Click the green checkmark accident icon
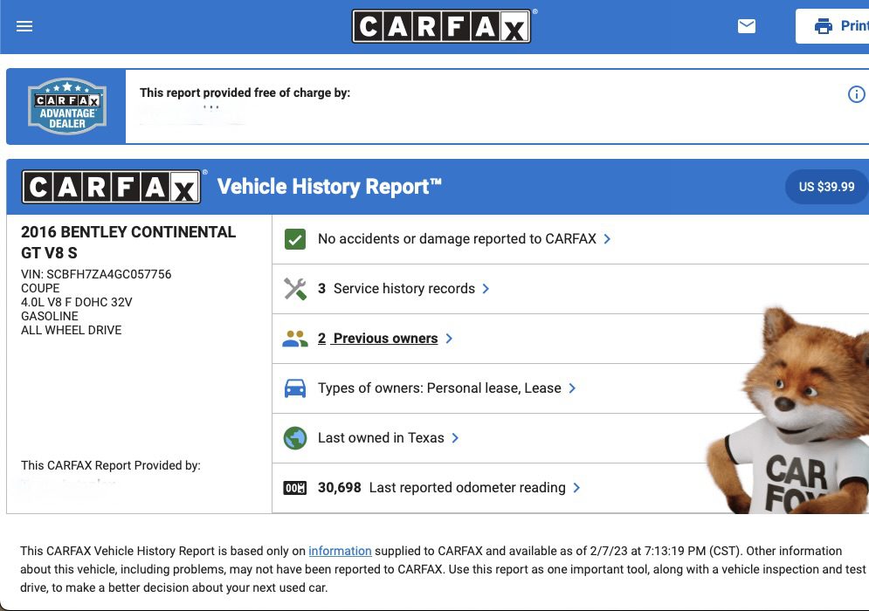 pyautogui.click(x=295, y=239)
